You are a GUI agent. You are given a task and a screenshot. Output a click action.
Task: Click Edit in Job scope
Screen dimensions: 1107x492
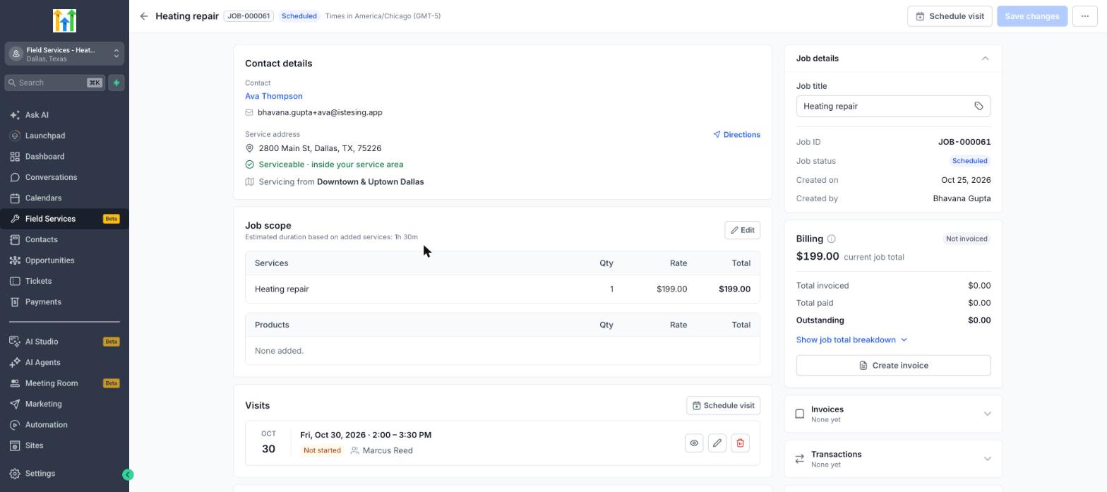click(x=742, y=230)
